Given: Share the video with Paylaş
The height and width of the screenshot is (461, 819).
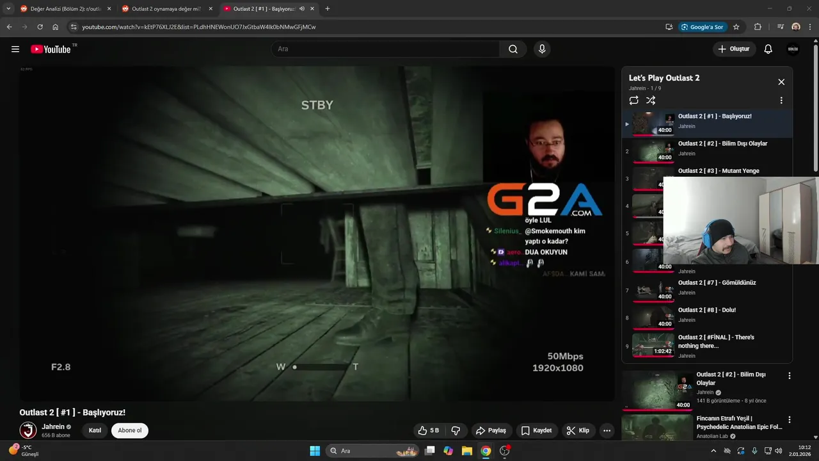Looking at the screenshot, I should click(491, 430).
